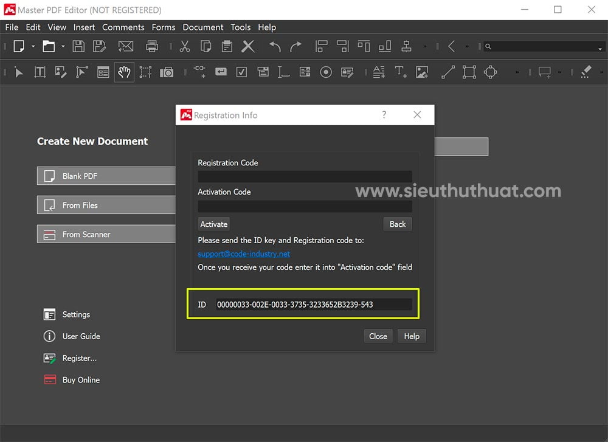Select the Edit Text tool icon

pos(40,72)
